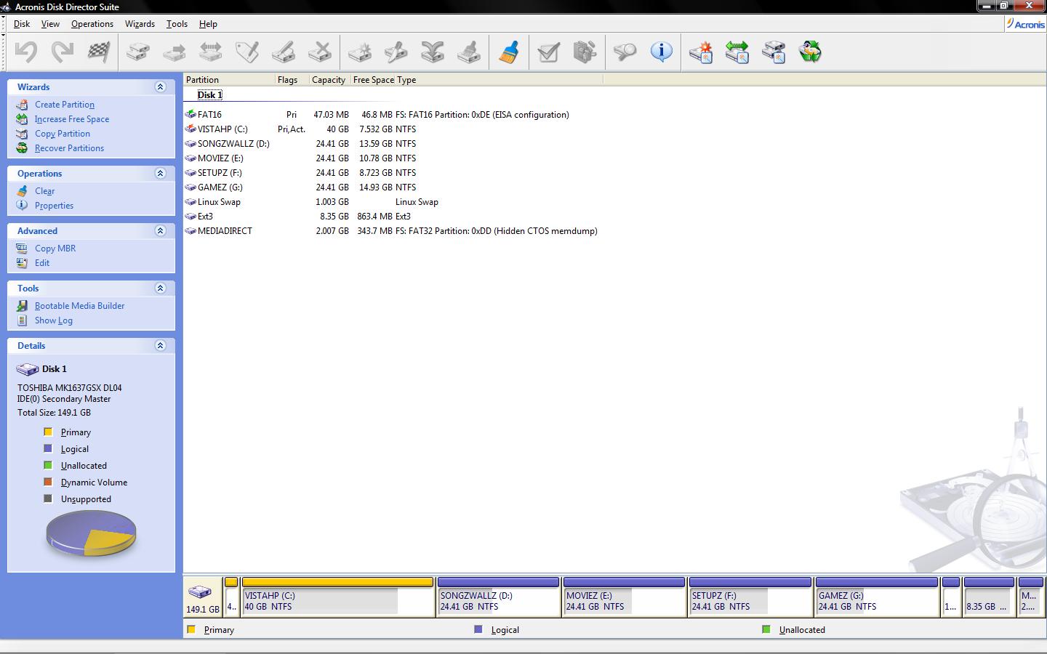Click the Copy partition two-disks toolbar icon
Image resolution: width=1047 pixels, height=654 pixels.
[138, 52]
